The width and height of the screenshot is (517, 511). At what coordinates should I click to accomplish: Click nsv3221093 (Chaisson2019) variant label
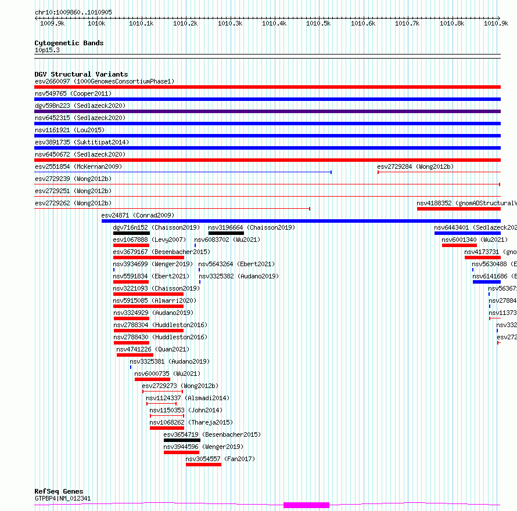tap(156, 288)
